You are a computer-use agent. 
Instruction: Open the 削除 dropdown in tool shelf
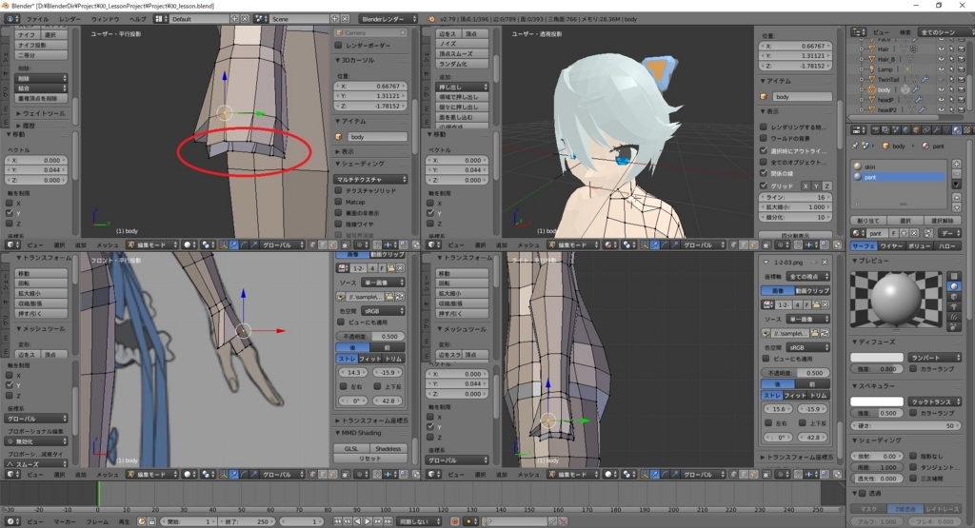click(41, 78)
